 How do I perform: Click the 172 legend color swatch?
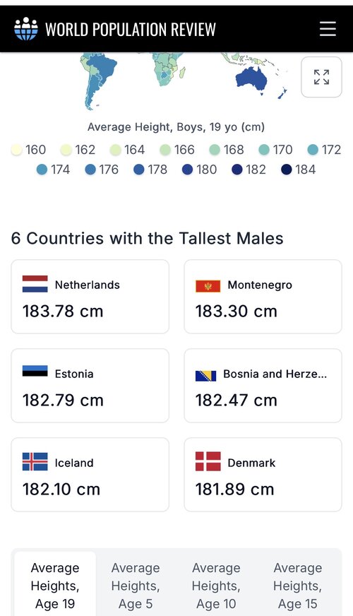click(x=313, y=150)
